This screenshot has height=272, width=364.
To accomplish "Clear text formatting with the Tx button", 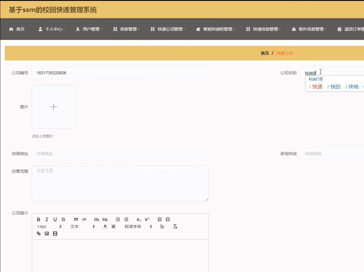I will [x=175, y=226].
